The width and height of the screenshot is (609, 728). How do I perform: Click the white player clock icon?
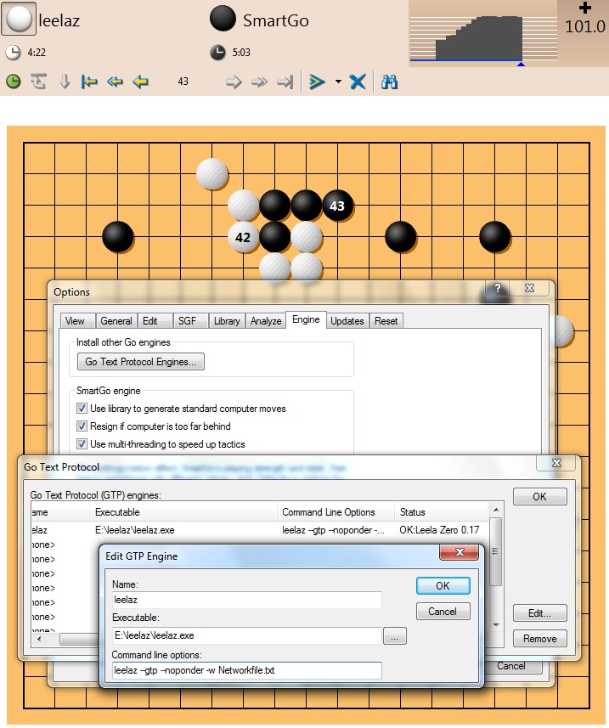13,53
